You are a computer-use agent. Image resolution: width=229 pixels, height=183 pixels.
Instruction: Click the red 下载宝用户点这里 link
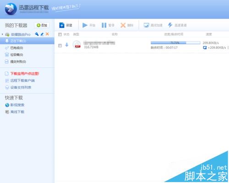tap(25, 74)
